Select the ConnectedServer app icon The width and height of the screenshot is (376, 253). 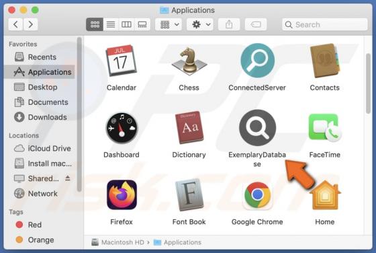(257, 61)
